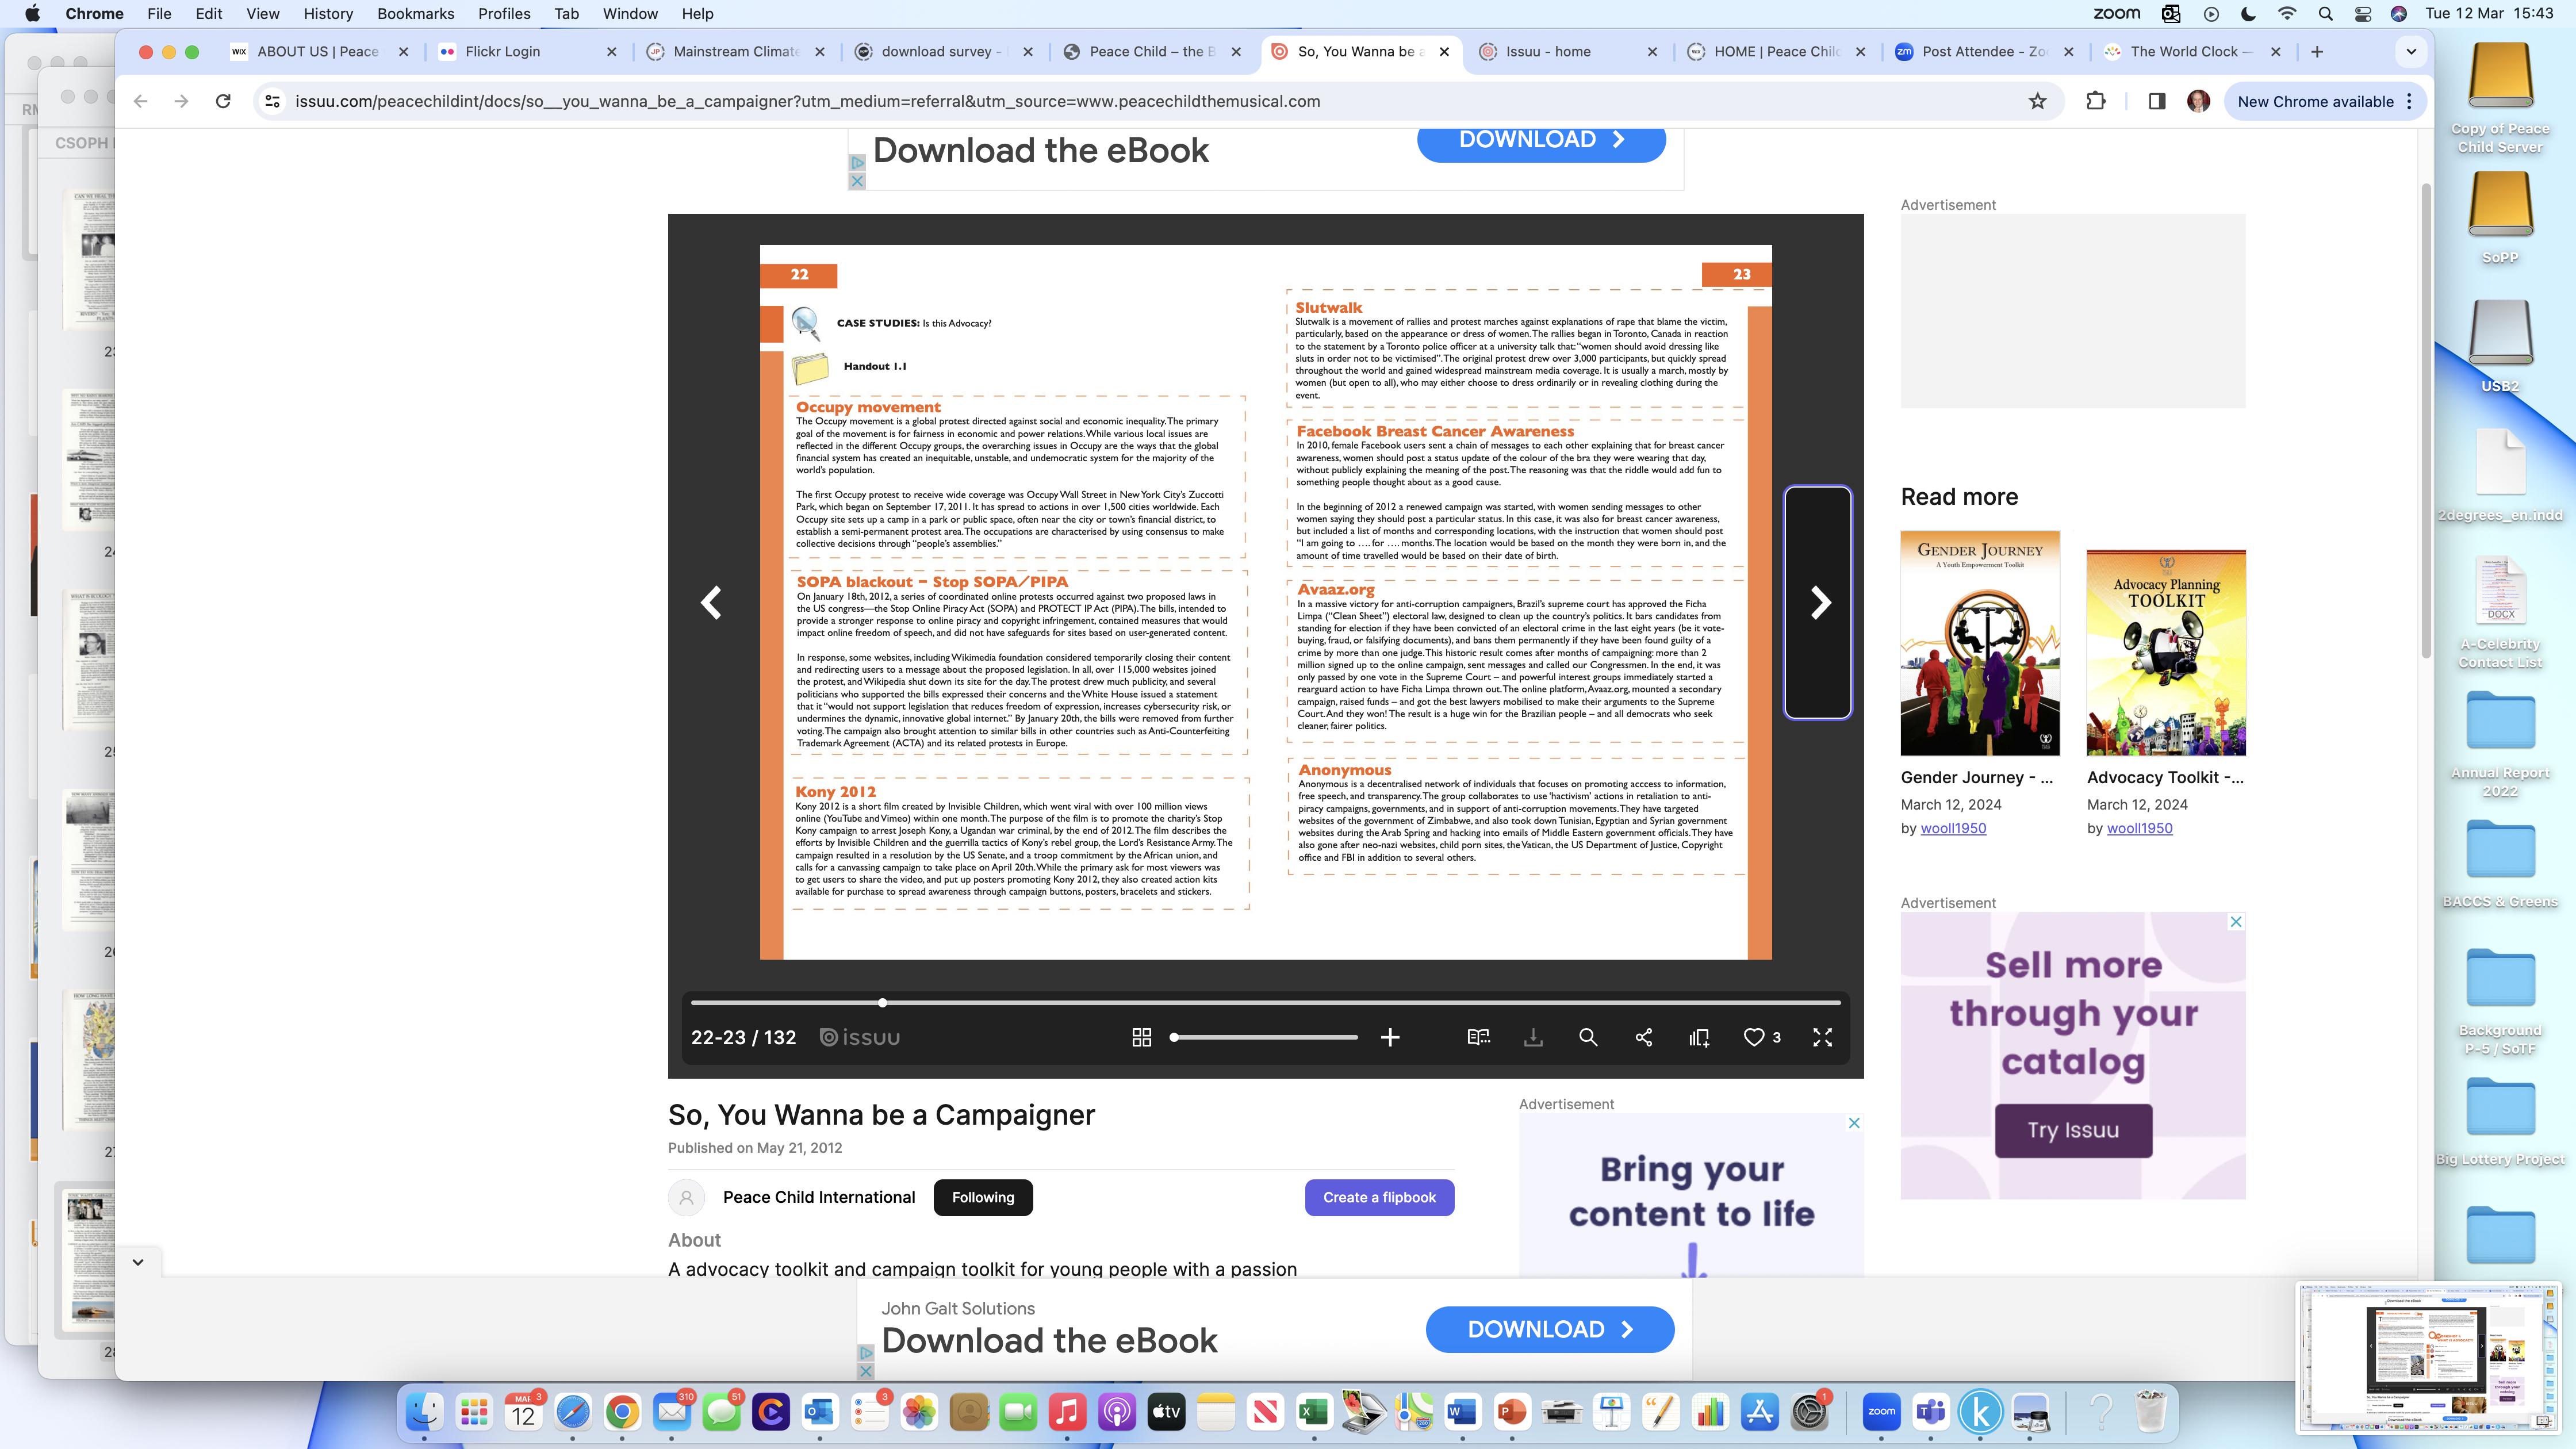The width and height of the screenshot is (2576, 1449).
Task: Open the page thumbnails grid view
Action: pos(1141,1038)
